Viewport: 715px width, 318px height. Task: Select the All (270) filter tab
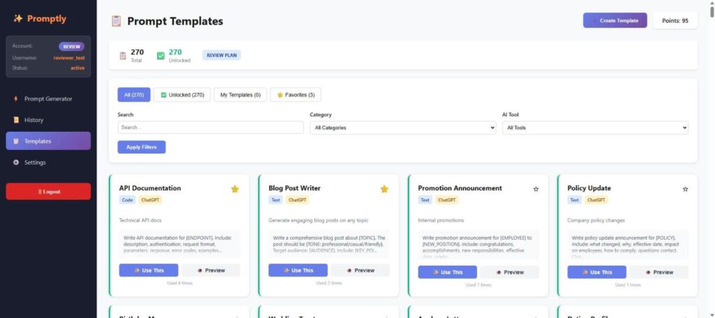134,95
